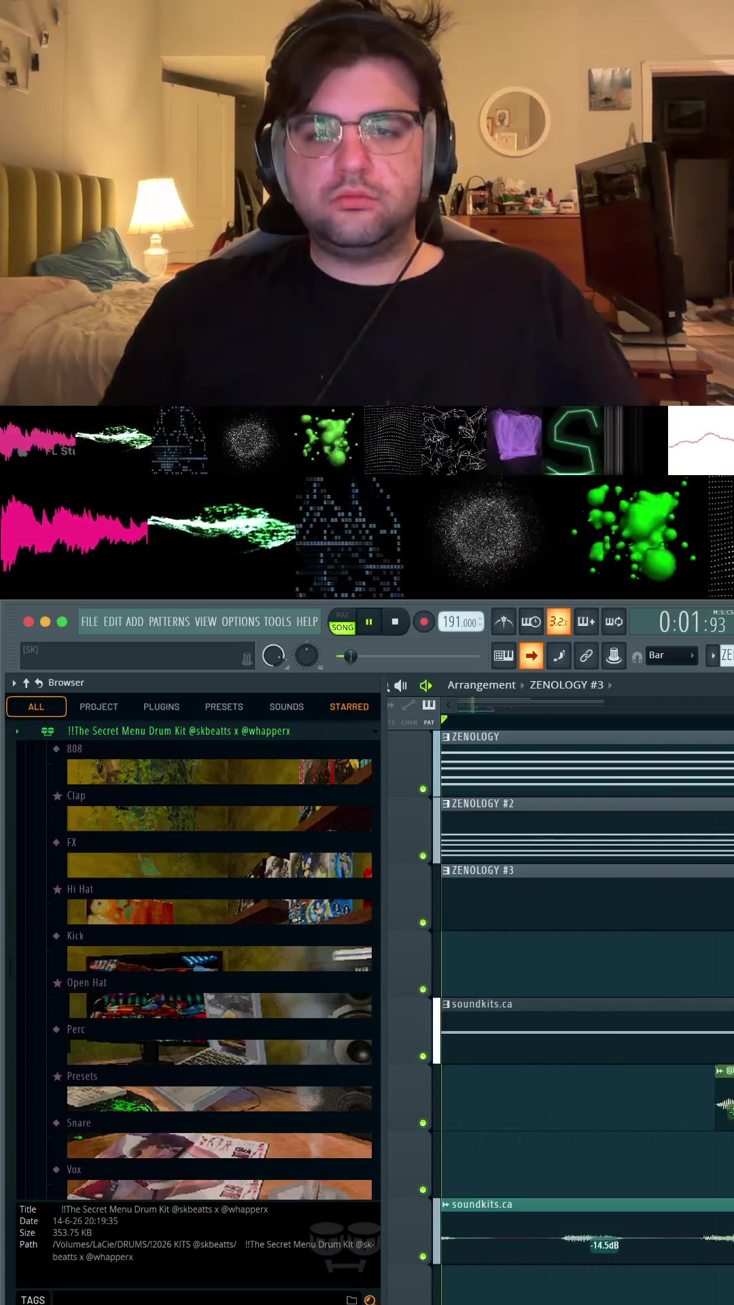This screenshot has height=1305, width=734.
Task: Mute the first soundkits.ca track light
Action: tap(423, 1056)
